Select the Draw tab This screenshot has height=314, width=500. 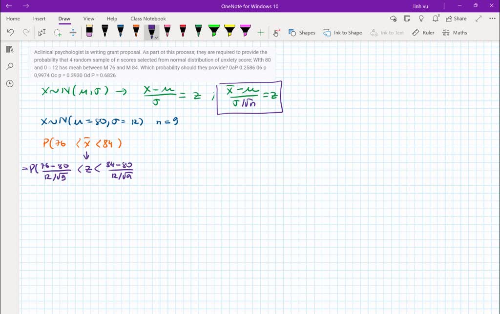click(x=64, y=19)
